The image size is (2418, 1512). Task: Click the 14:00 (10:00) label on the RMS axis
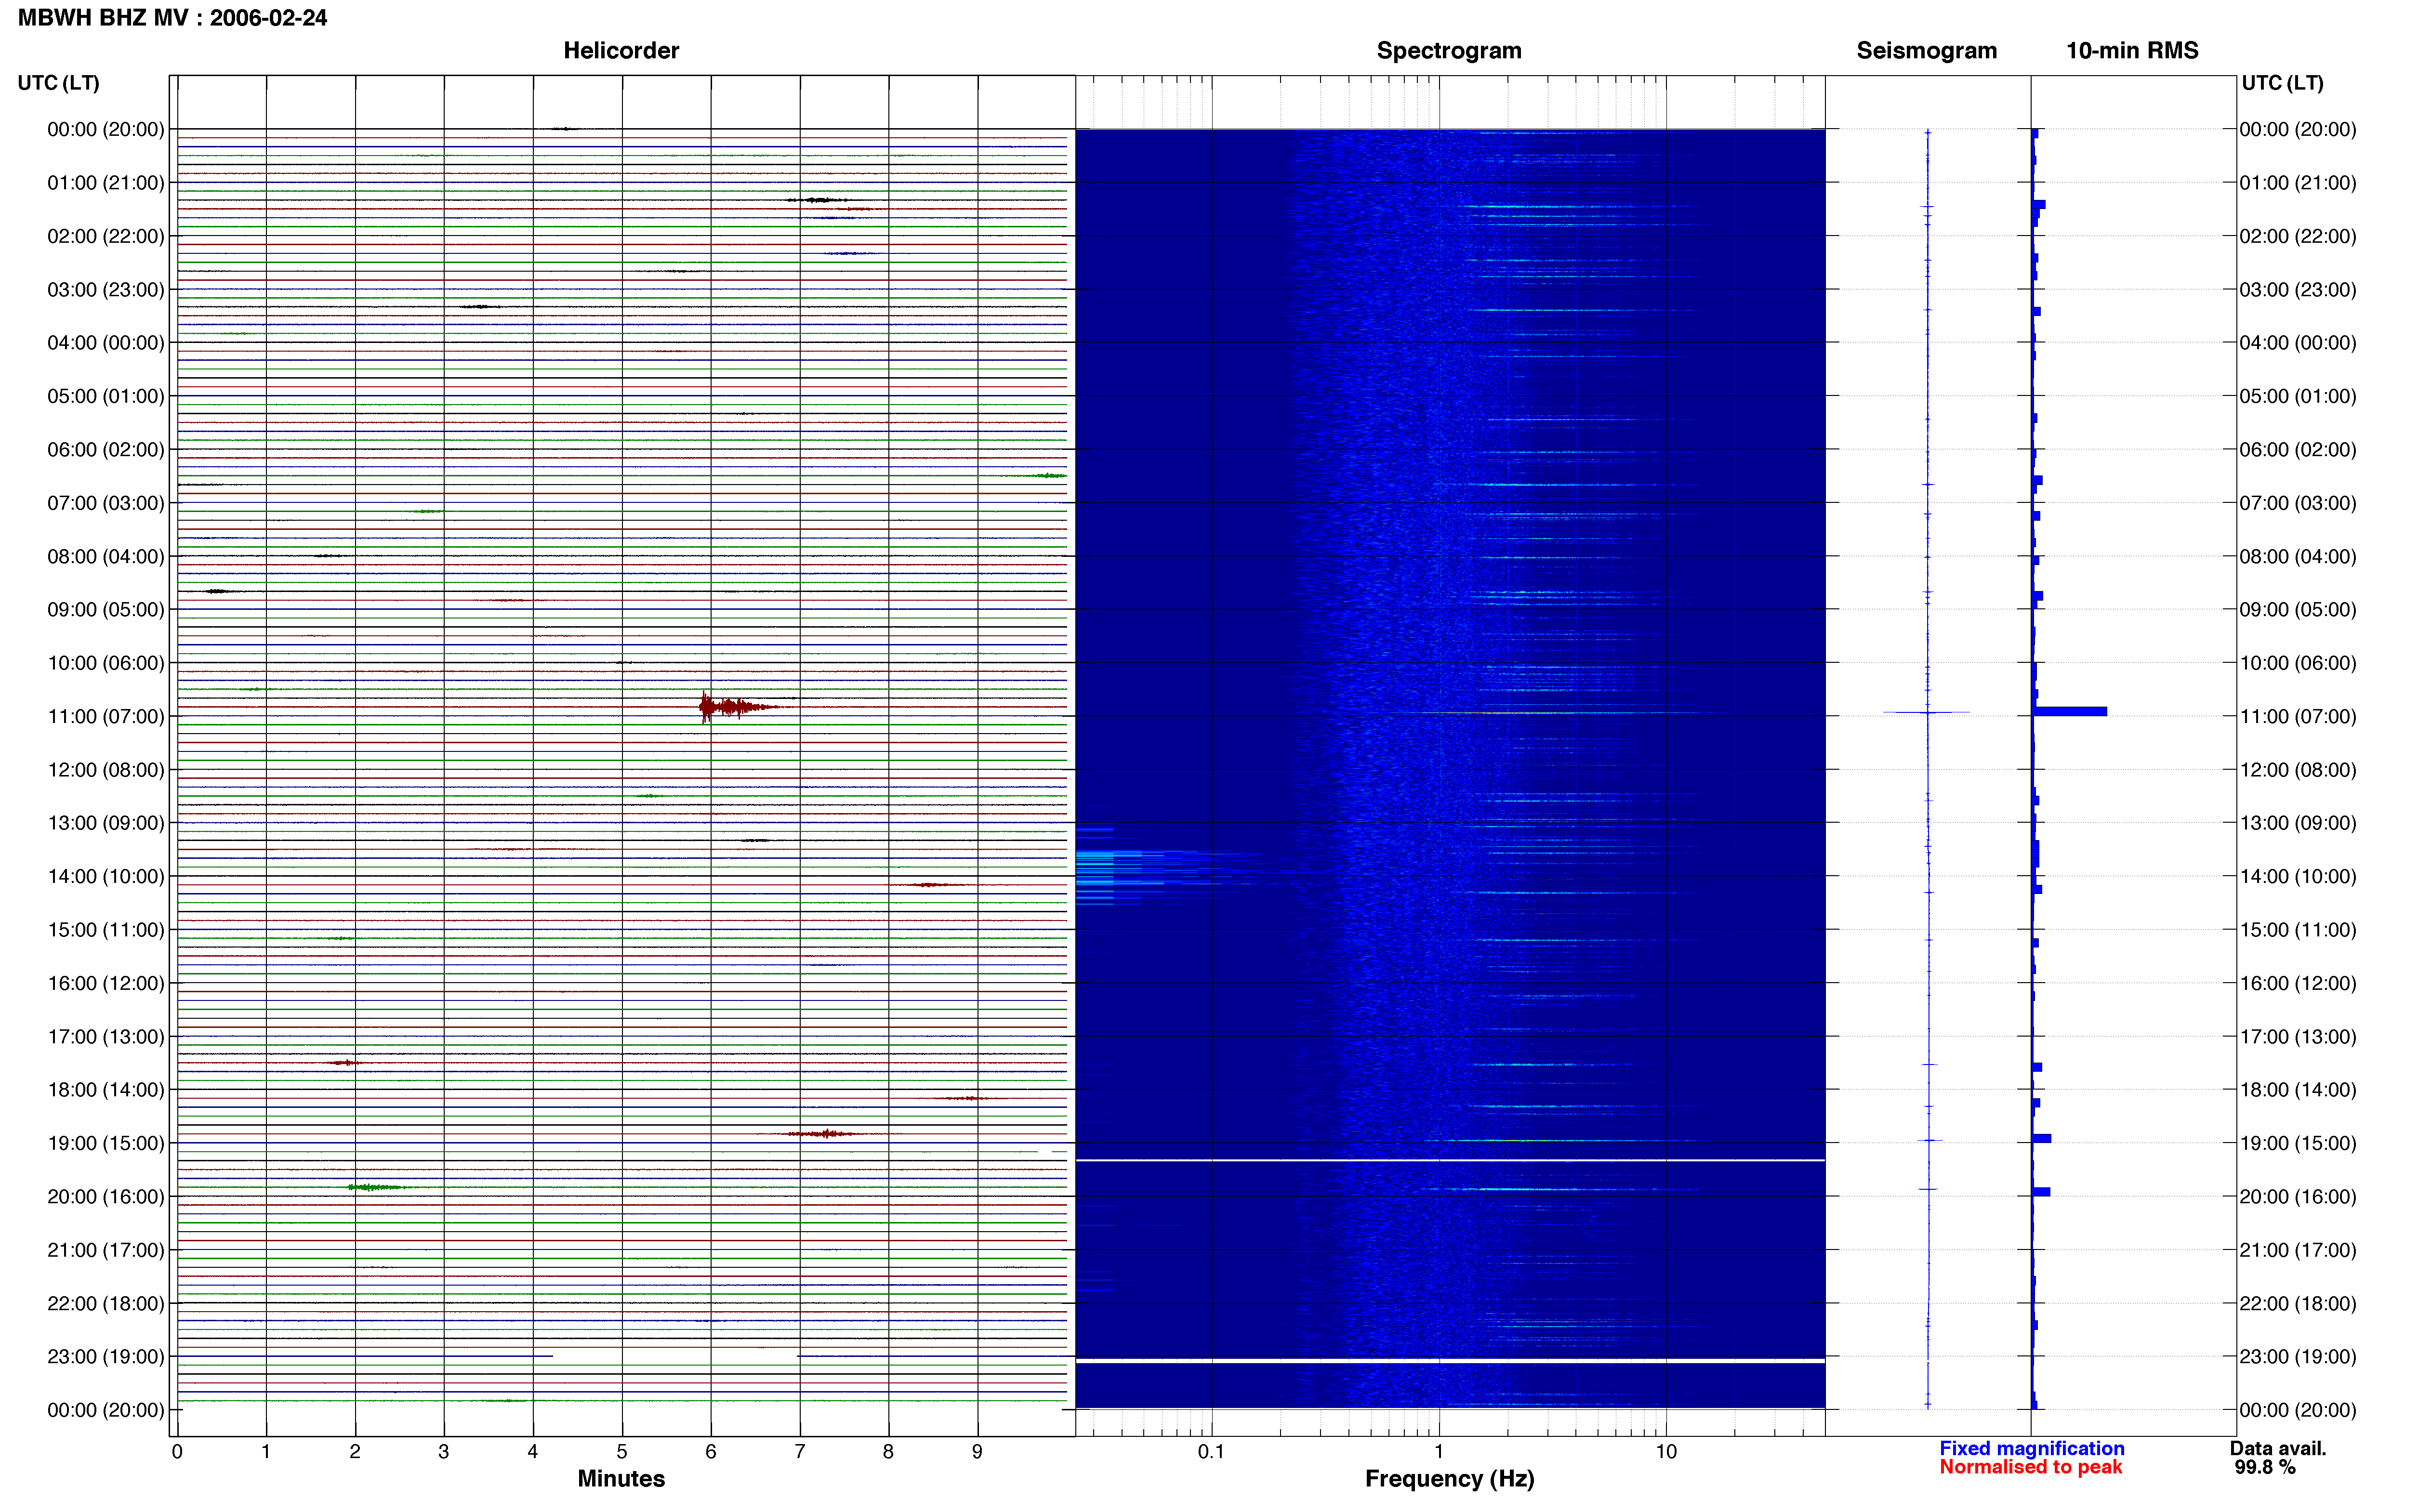pos(2298,876)
